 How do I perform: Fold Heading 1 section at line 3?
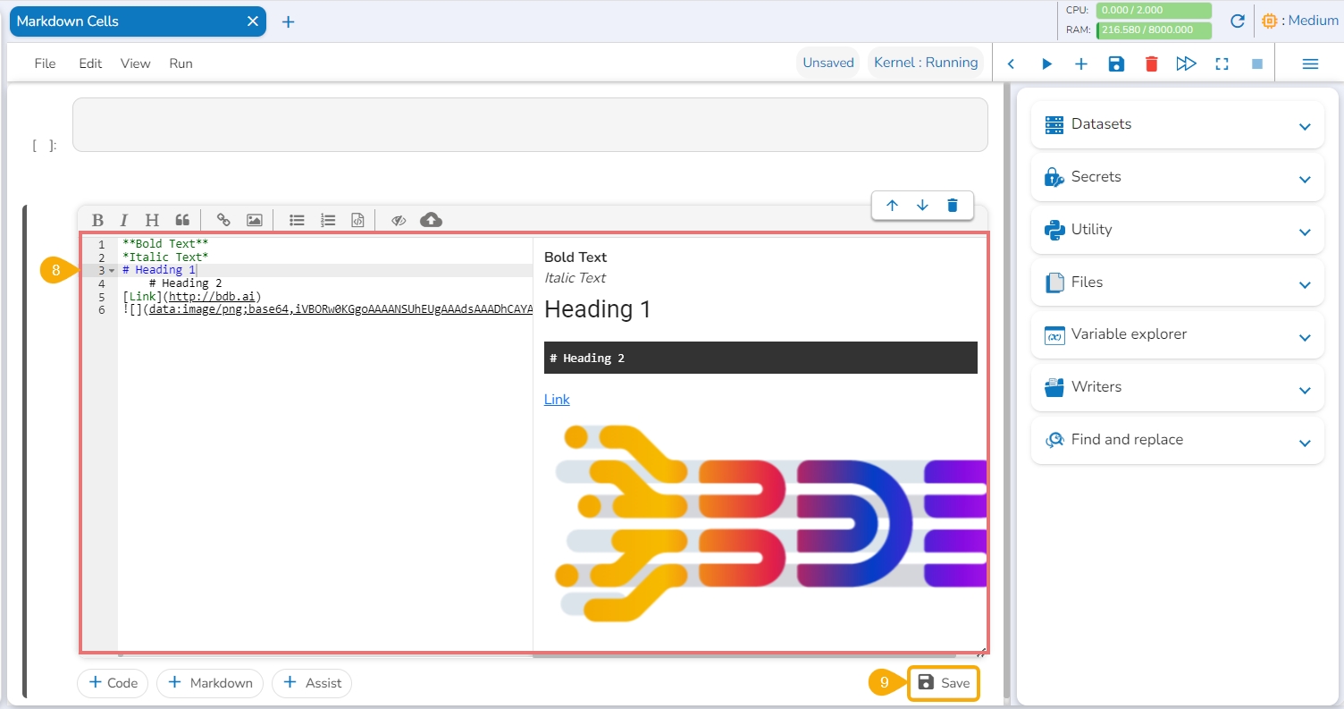pyautogui.click(x=112, y=271)
